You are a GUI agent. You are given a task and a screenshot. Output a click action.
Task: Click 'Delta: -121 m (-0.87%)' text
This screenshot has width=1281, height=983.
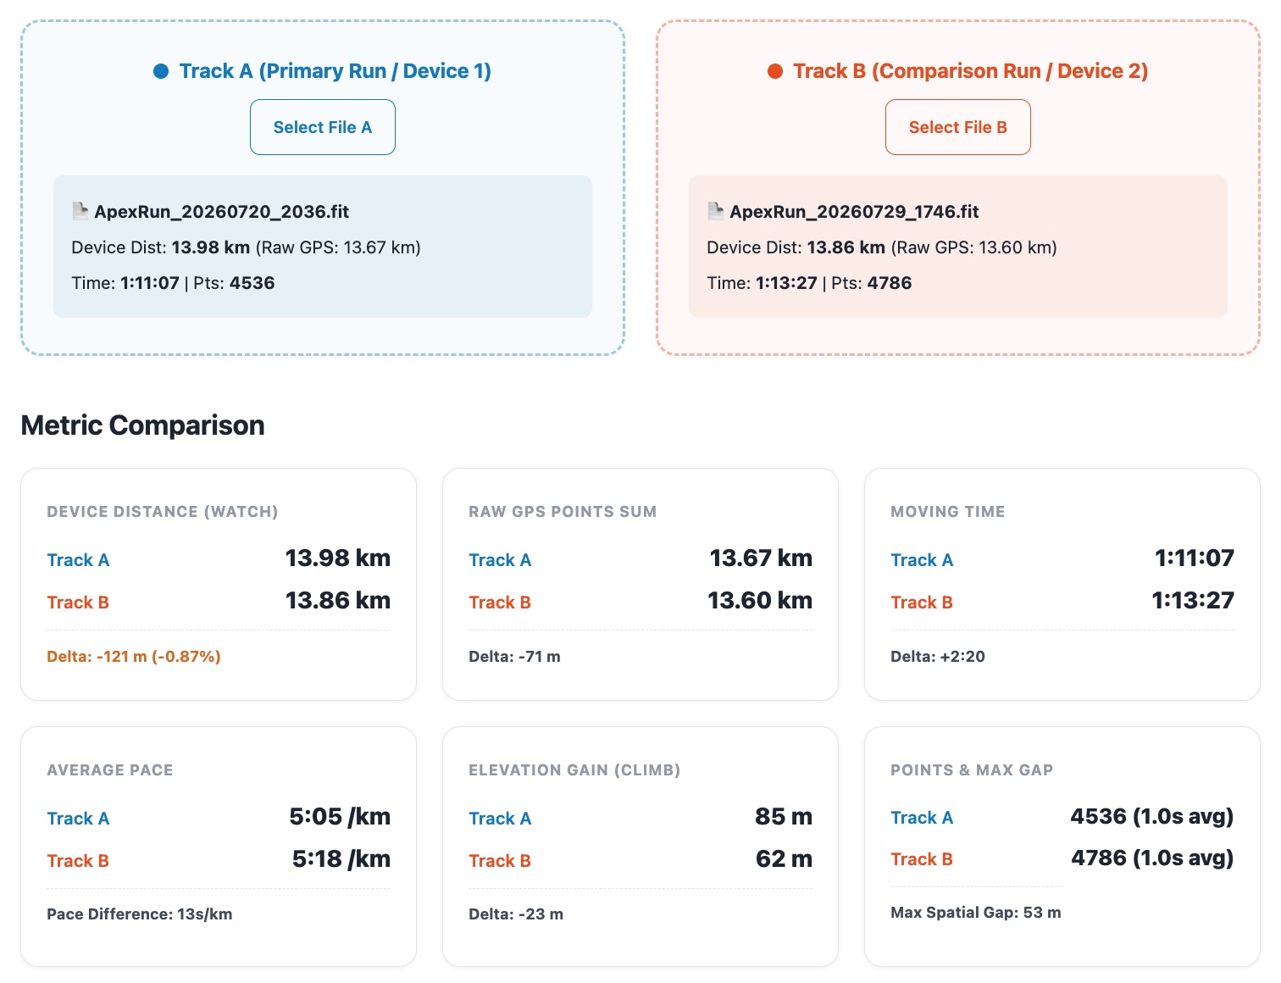(134, 657)
